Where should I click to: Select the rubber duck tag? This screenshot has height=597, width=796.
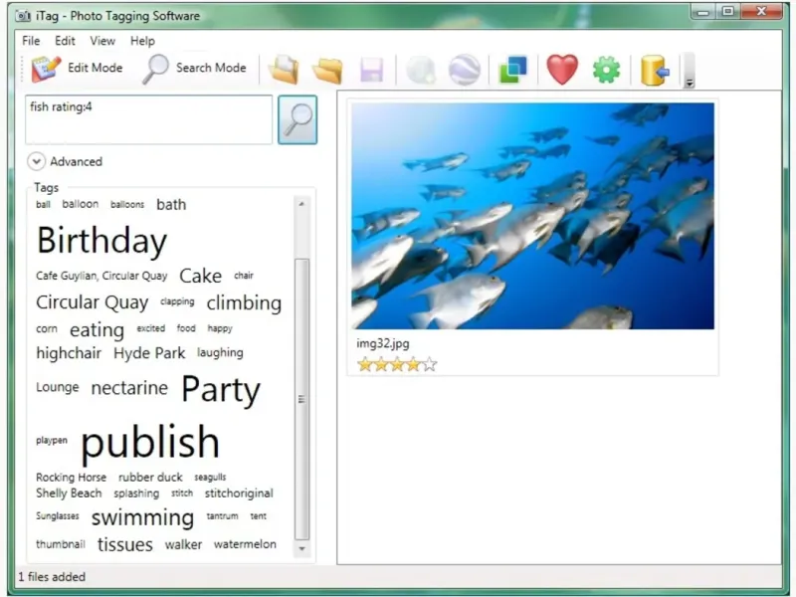[x=150, y=478]
